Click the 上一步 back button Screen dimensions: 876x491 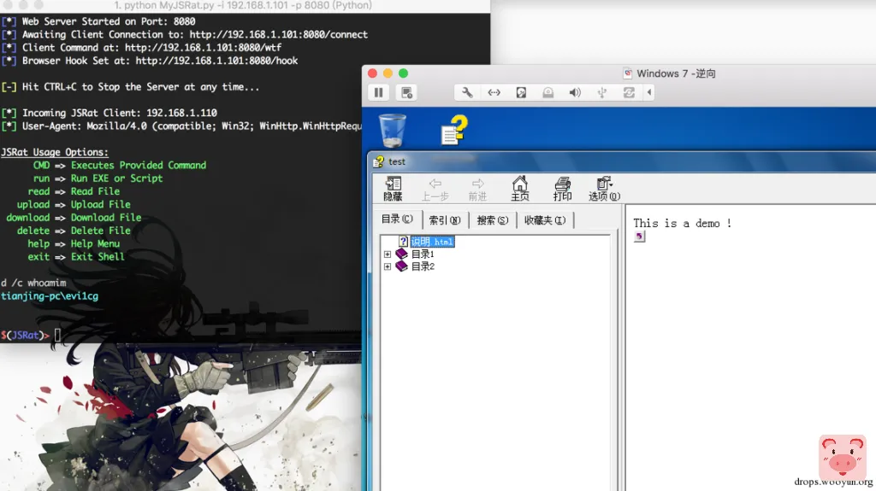pyautogui.click(x=435, y=189)
